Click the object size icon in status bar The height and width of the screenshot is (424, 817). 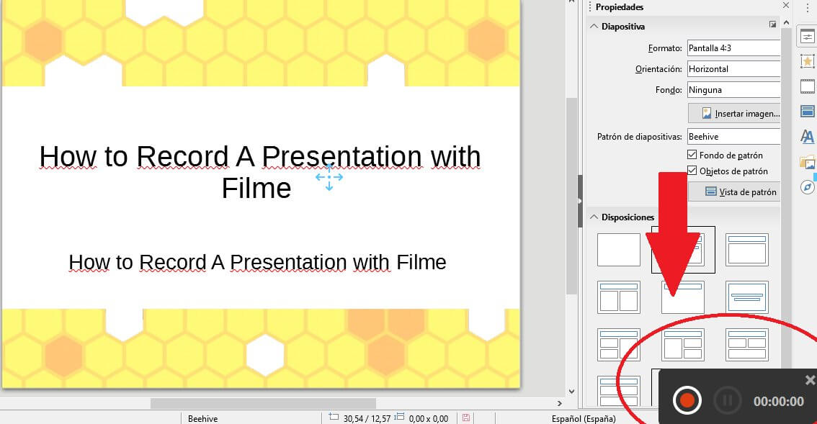(399, 418)
